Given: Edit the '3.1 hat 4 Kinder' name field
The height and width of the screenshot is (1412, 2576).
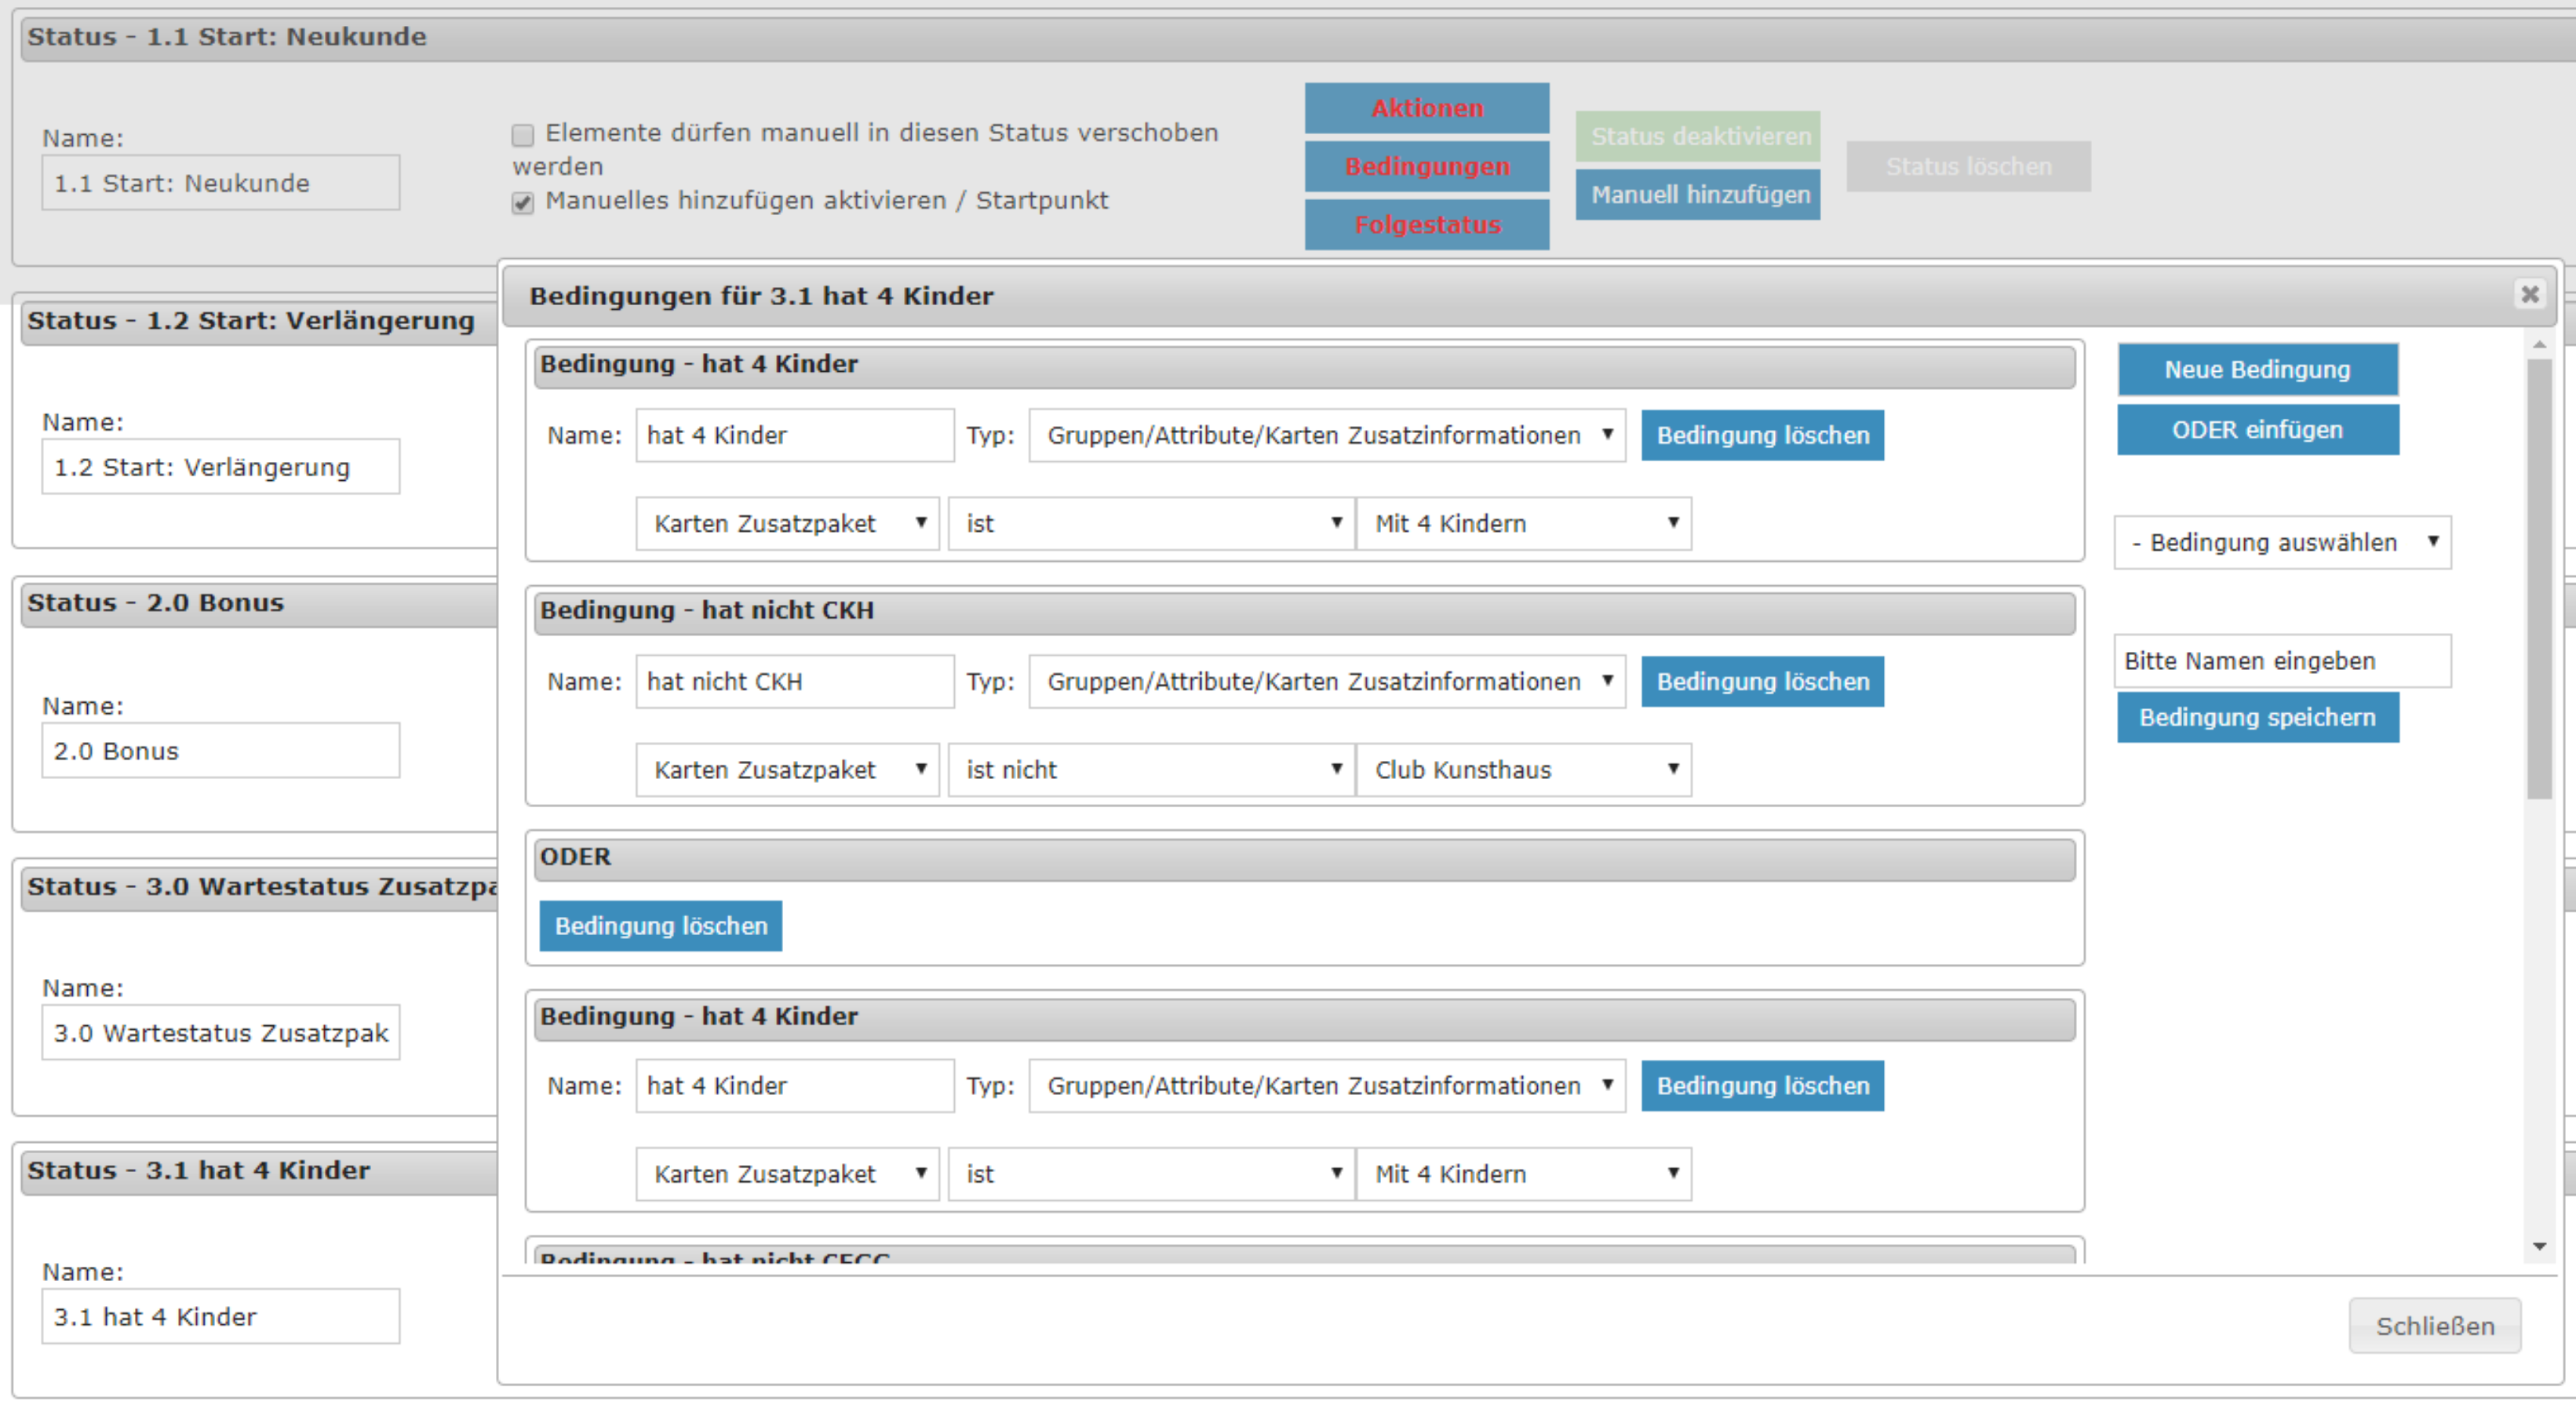Looking at the screenshot, I should coord(220,1316).
